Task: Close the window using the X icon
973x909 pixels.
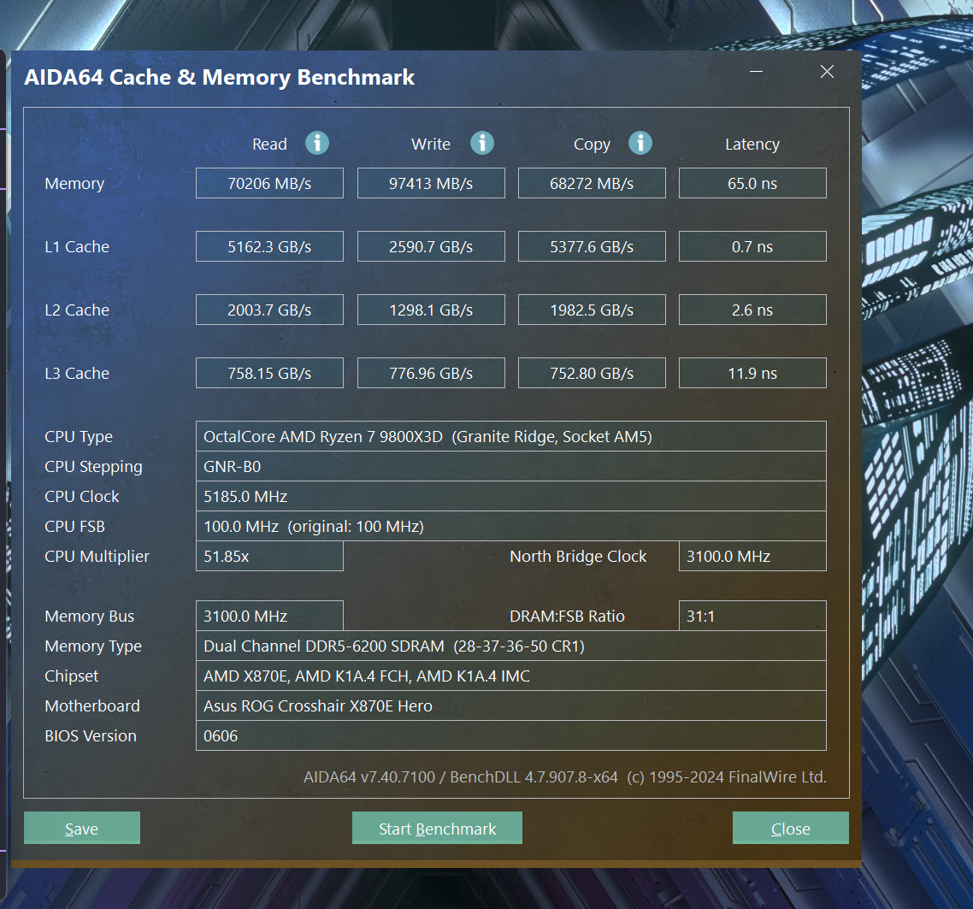Action: coord(827,71)
